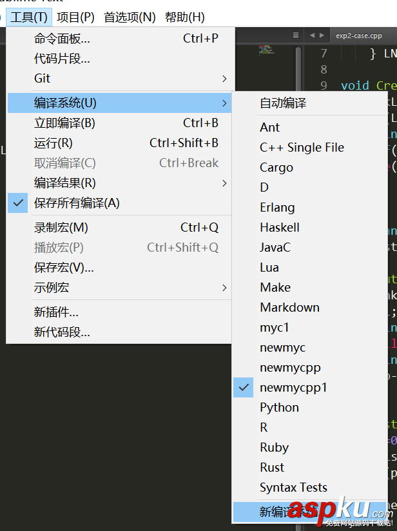Select C++ Single File build system
Image resolution: width=397 pixels, height=531 pixels.
(310, 147)
